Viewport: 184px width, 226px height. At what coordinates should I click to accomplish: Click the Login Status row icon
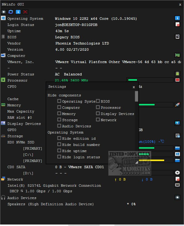click(178, 24)
